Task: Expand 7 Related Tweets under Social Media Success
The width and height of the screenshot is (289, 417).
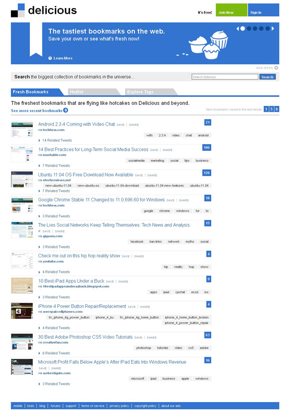Action: [x=54, y=166]
